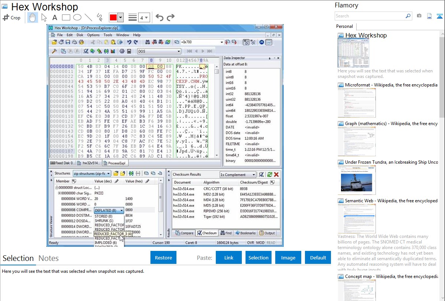Switch to the Notes tab
This screenshot has height=301, width=445.
click(x=49, y=258)
